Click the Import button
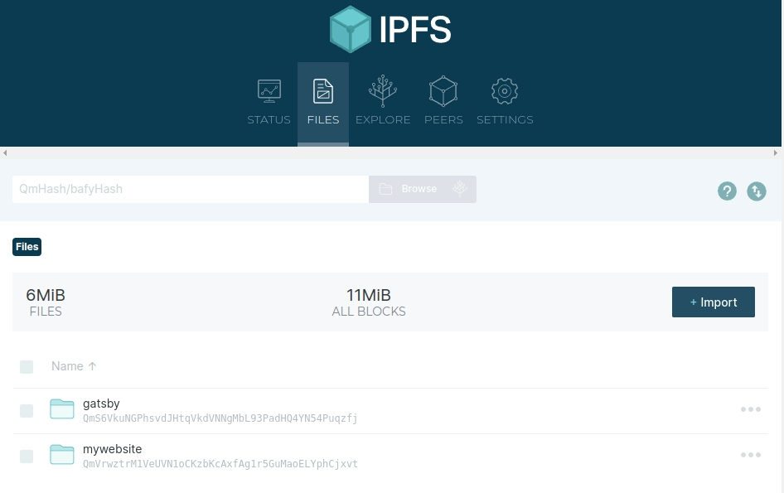Image resolution: width=784 pixels, height=493 pixels. tap(713, 302)
